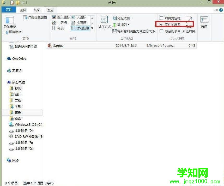Choose 小图标 layout
Image resolution: width=224 pixels, height=186 pixels.
79,23
